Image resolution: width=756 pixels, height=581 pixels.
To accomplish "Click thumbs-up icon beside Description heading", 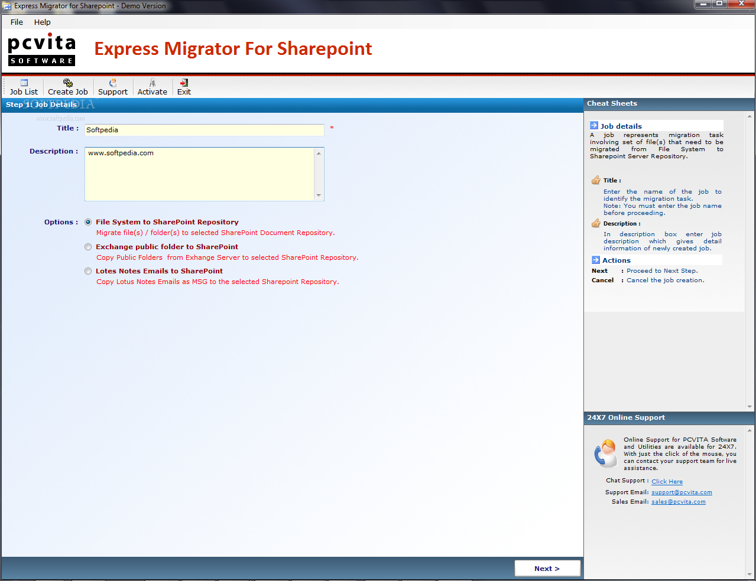I will [596, 223].
